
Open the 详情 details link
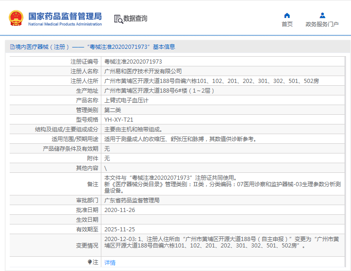pos(110,263)
